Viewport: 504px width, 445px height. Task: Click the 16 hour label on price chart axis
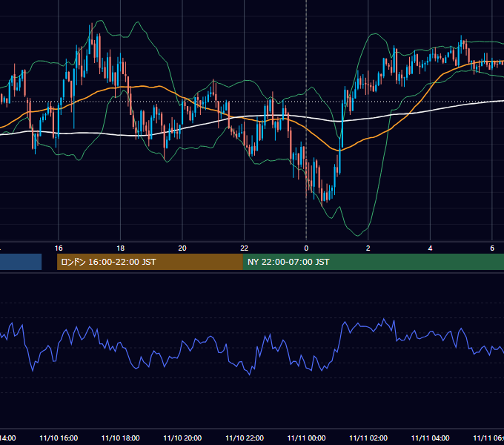(59, 248)
